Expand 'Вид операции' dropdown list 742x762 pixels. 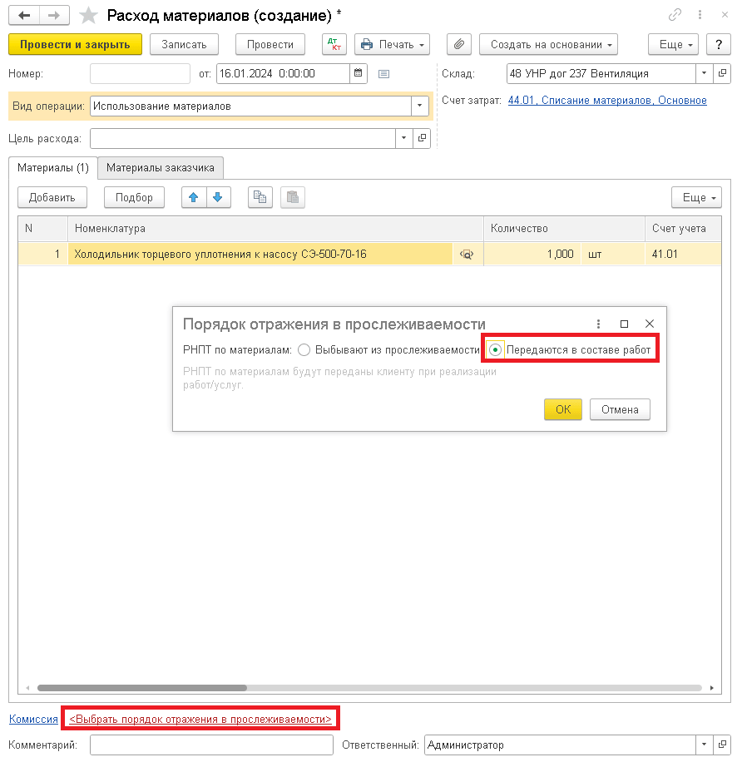[x=420, y=106]
